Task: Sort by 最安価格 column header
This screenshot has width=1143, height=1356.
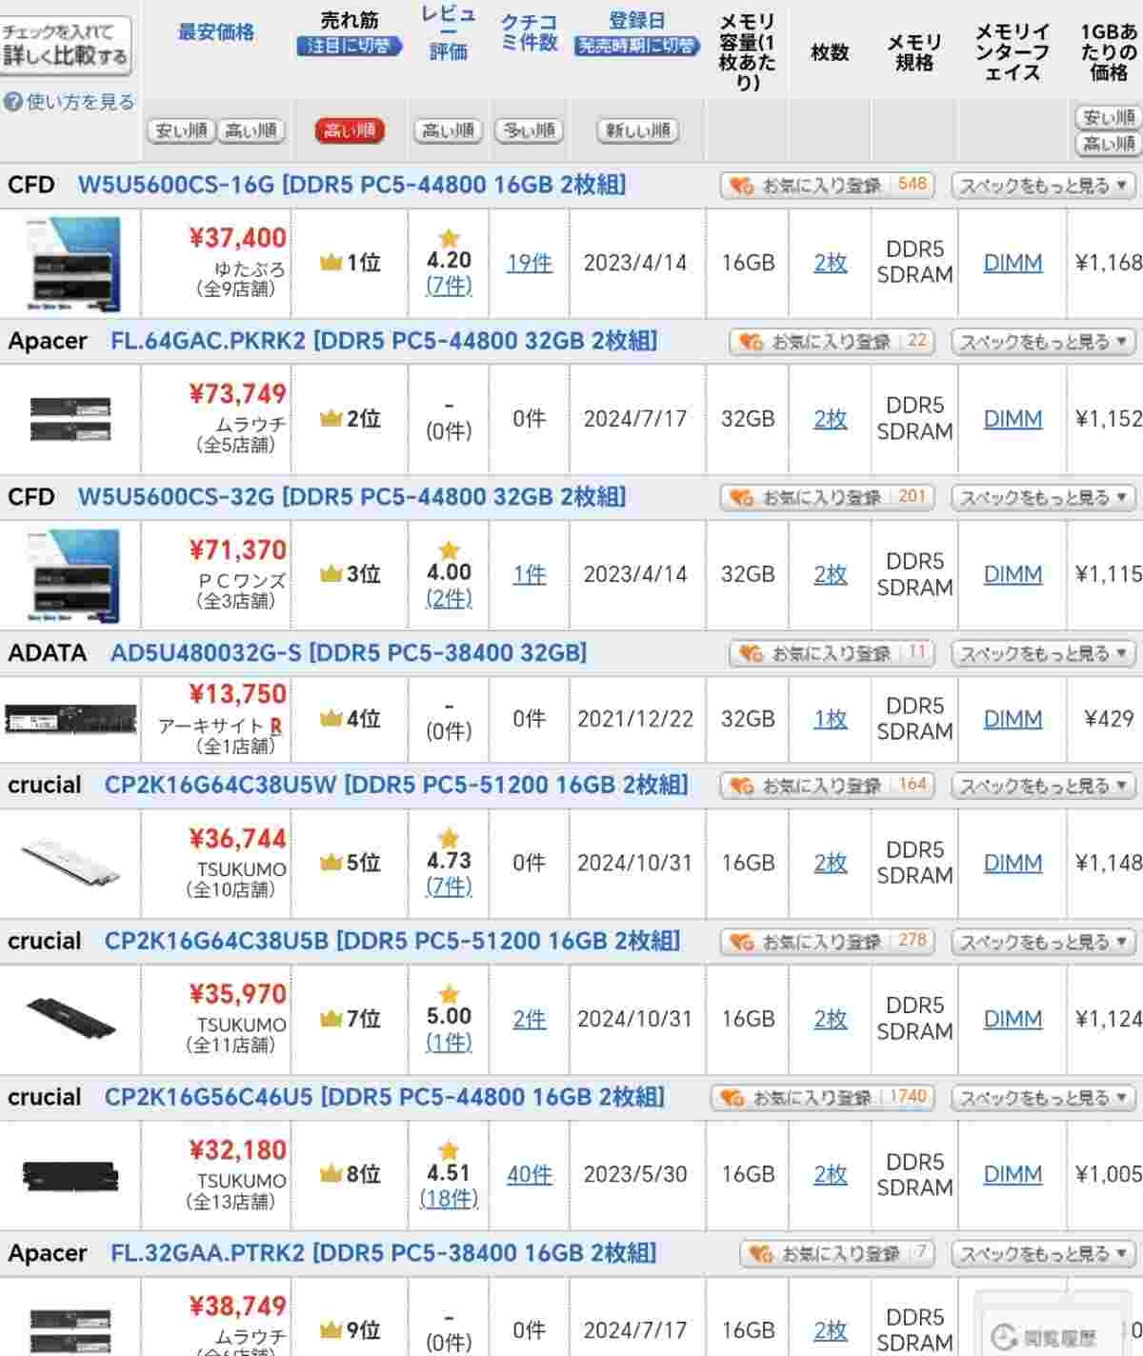Action: 216,32
